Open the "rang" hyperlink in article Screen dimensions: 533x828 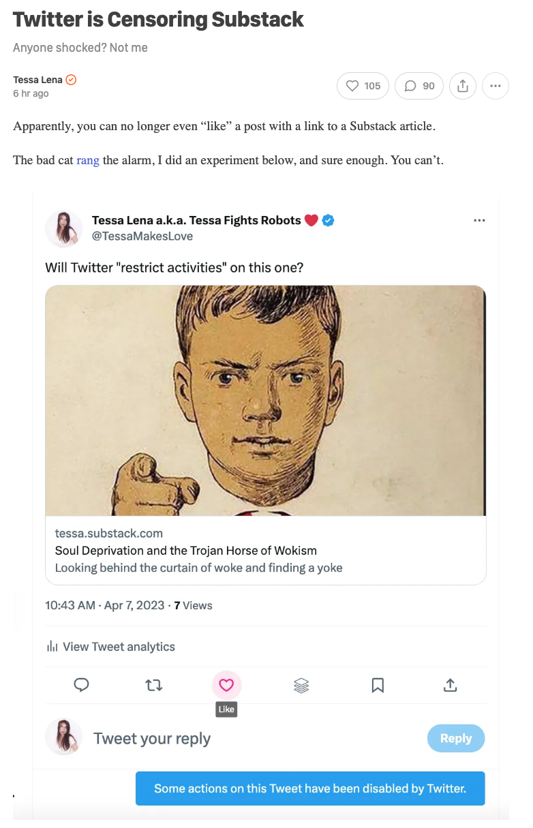(88, 160)
